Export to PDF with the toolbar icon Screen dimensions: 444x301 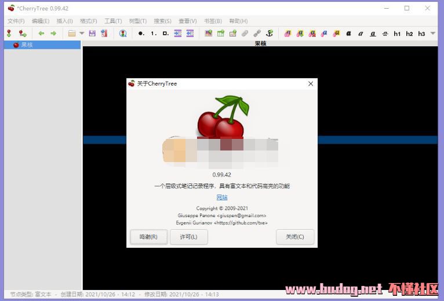[104, 34]
